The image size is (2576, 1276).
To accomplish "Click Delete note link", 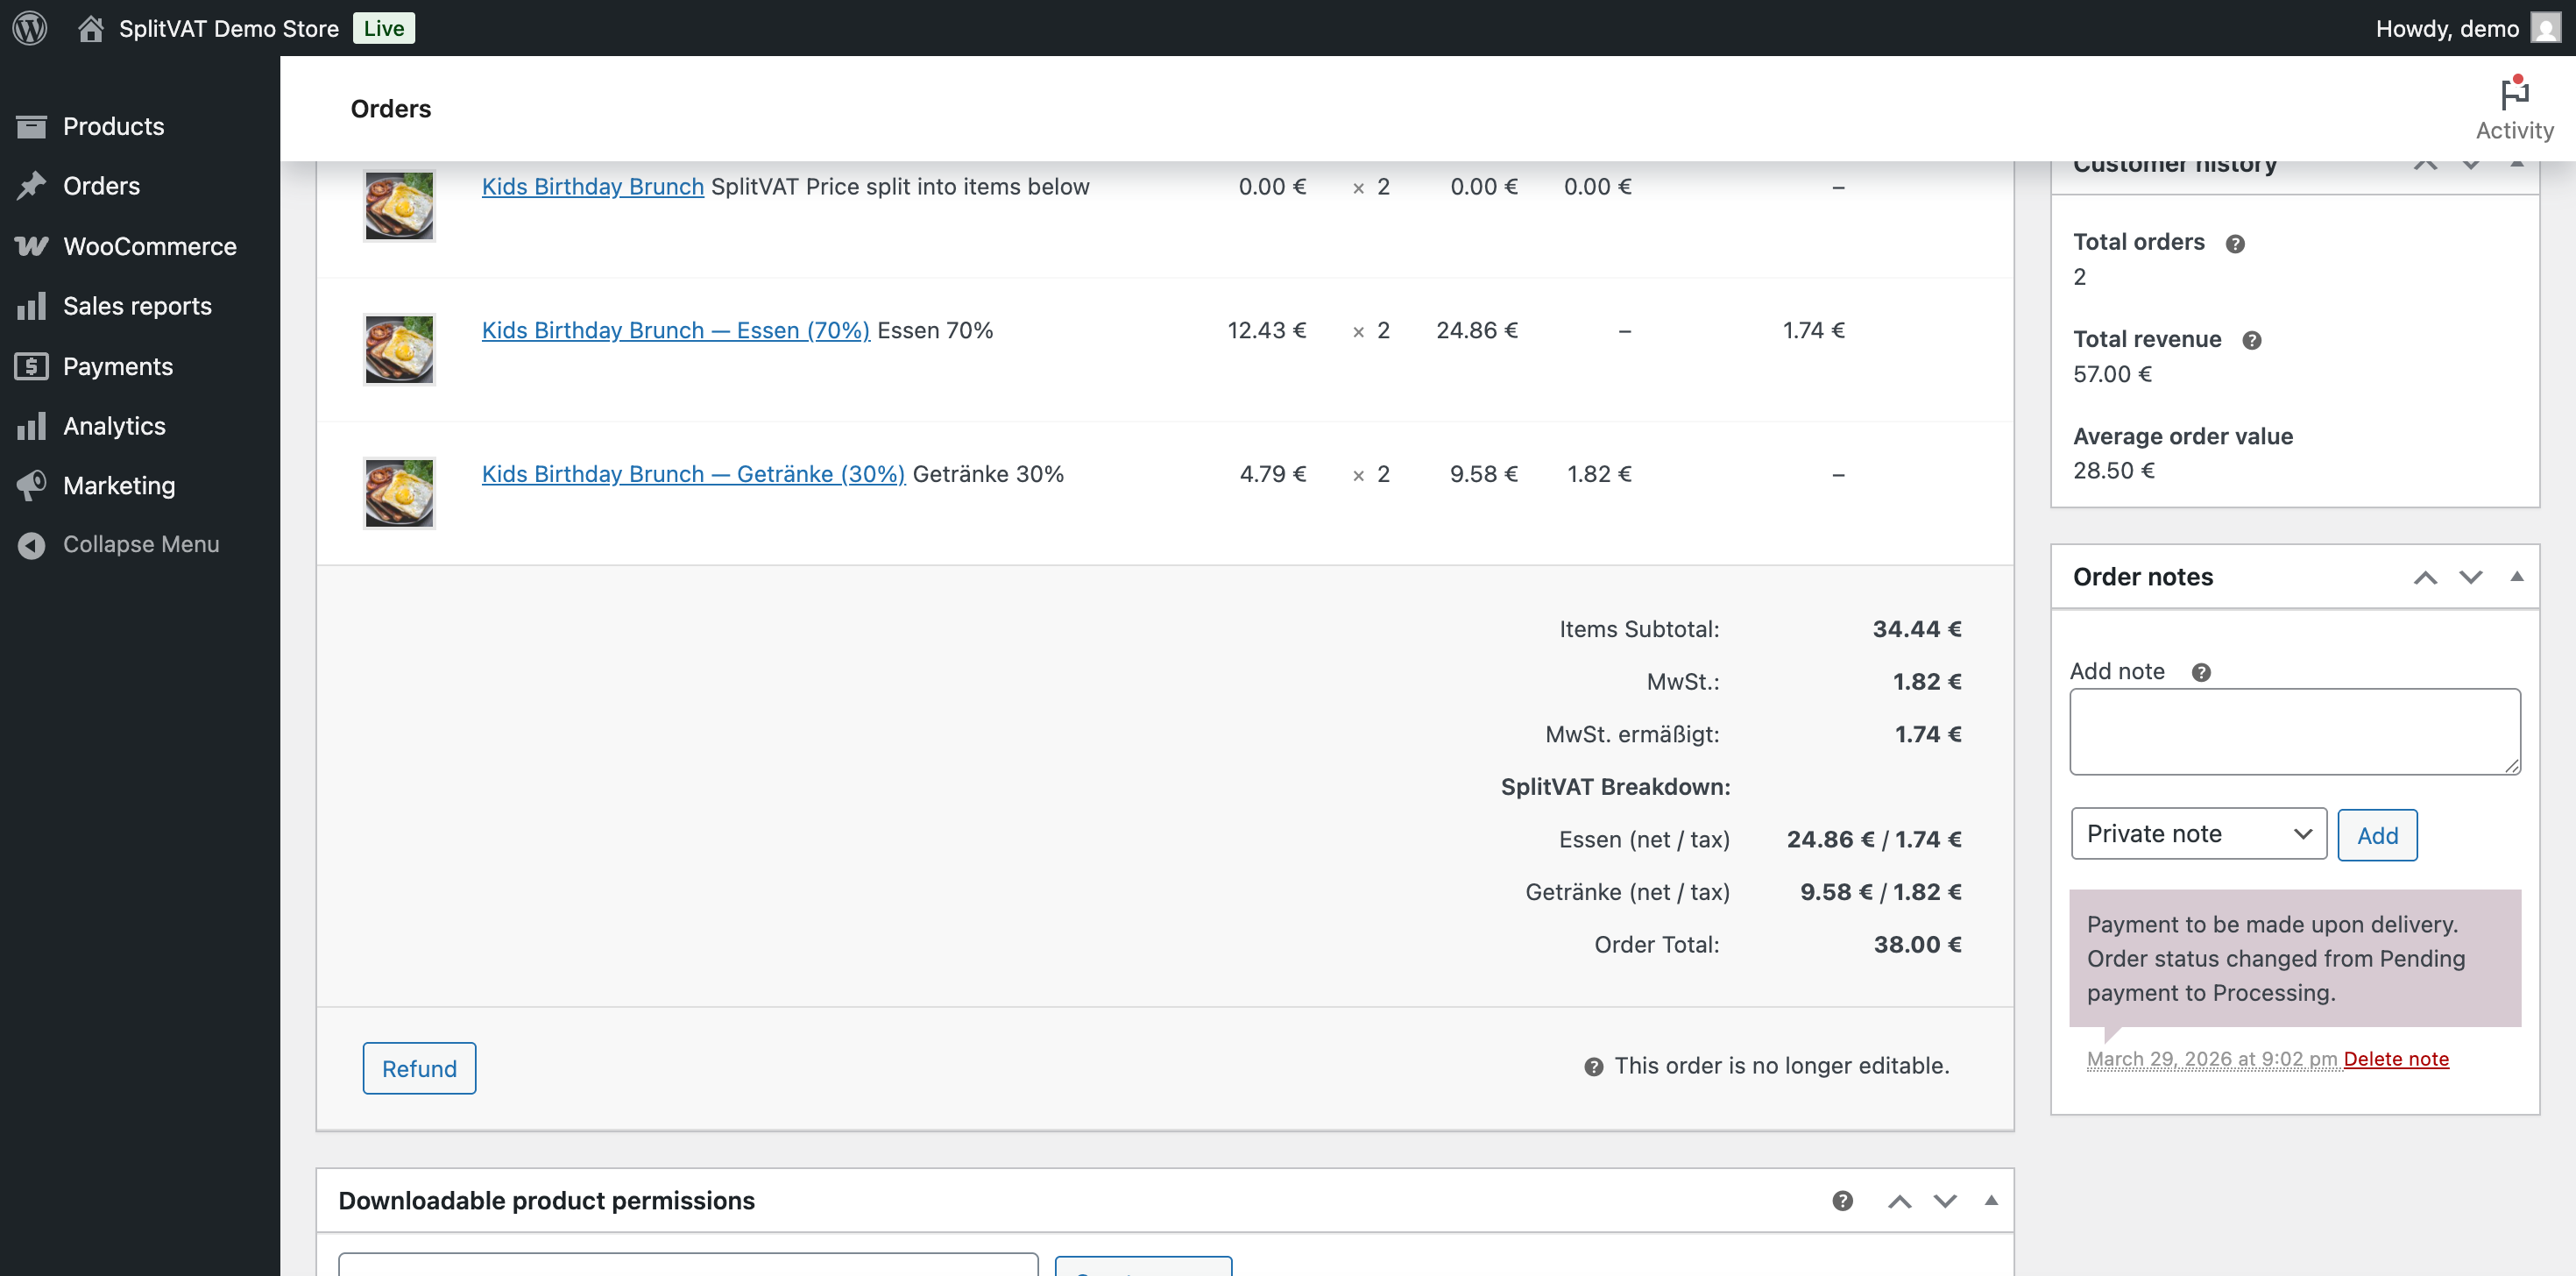I will pyautogui.click(x=2396, y=1059).
